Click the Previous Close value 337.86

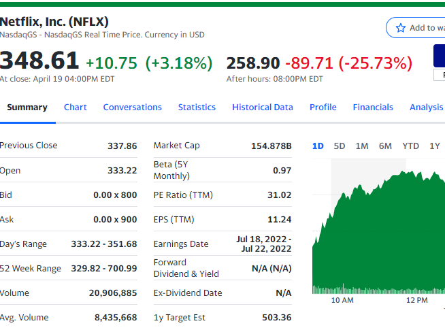tap(122, 146)
